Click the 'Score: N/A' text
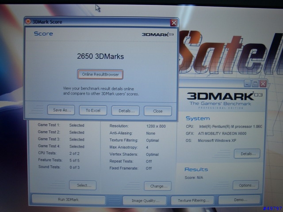The image size is (283, 212). tap(194, 178)
